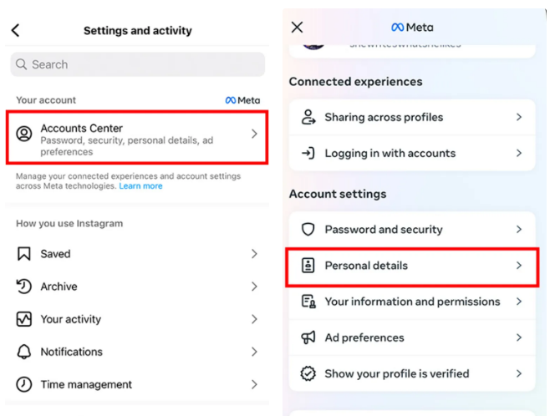Click the Notifications bell icon
This screenshot has width=550, height=416.
click(x=24, y=352)
